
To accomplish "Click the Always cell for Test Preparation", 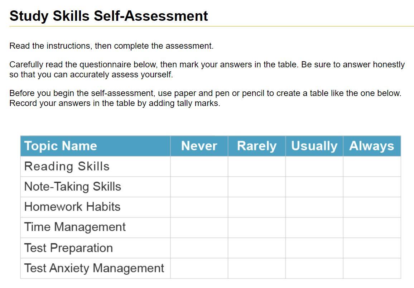I will point(372,248).
